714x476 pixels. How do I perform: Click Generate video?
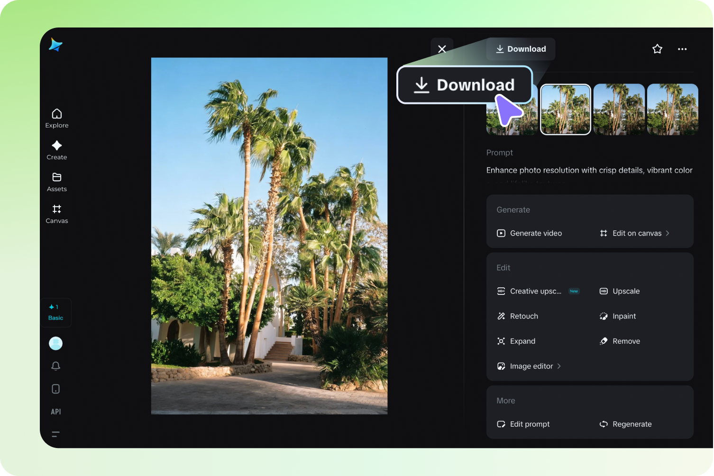[x=529, y=233]
